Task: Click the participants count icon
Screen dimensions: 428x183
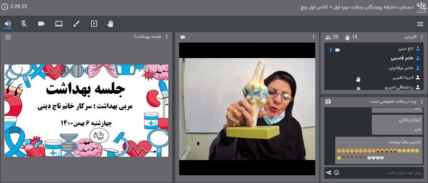Action: 328,37
